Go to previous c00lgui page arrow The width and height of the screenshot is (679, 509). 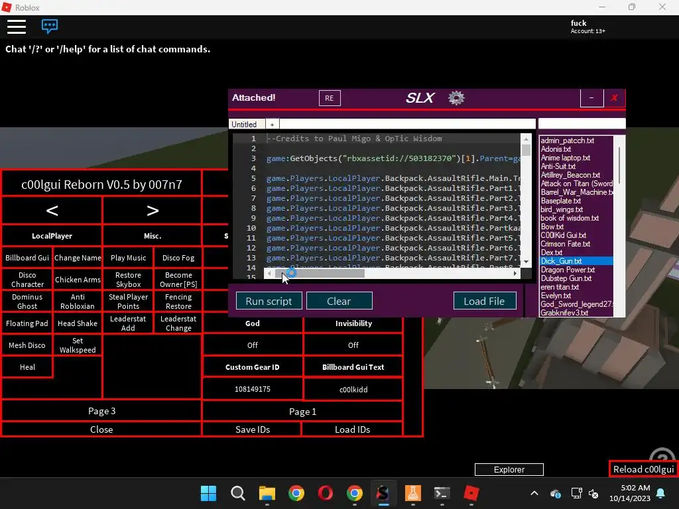point(52,210)
